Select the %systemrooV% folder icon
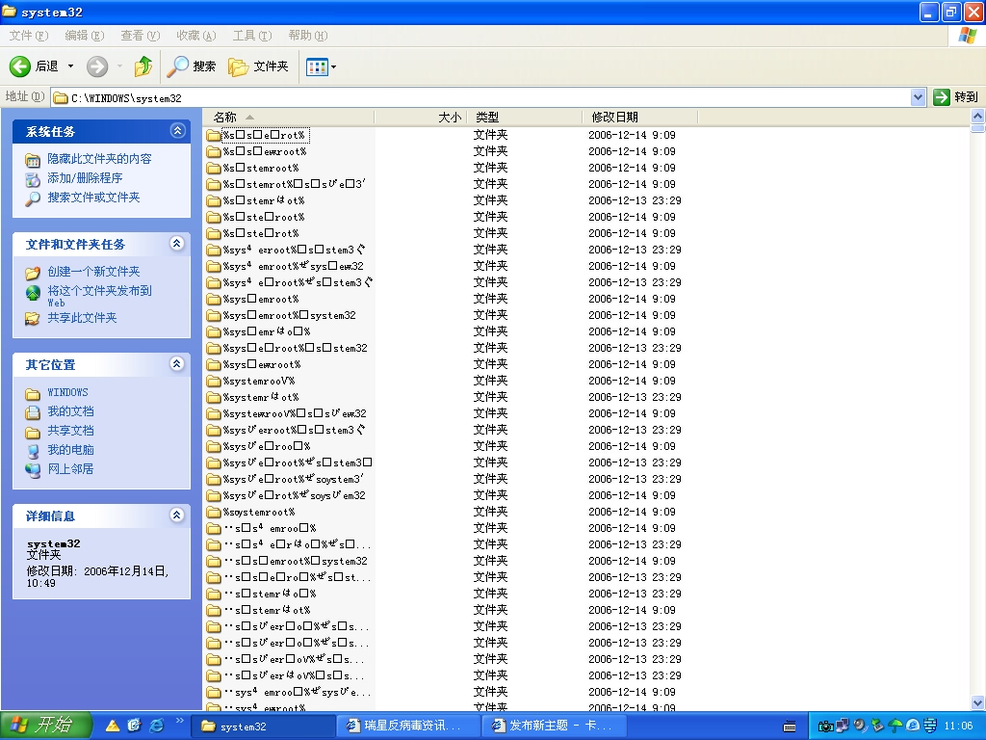The image size is (986, 740). (x=214, y=381)
